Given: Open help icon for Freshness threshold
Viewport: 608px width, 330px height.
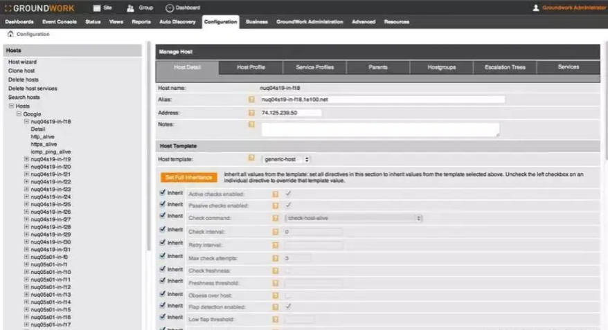Looking at the screenshot, I should tap(276, 283).
